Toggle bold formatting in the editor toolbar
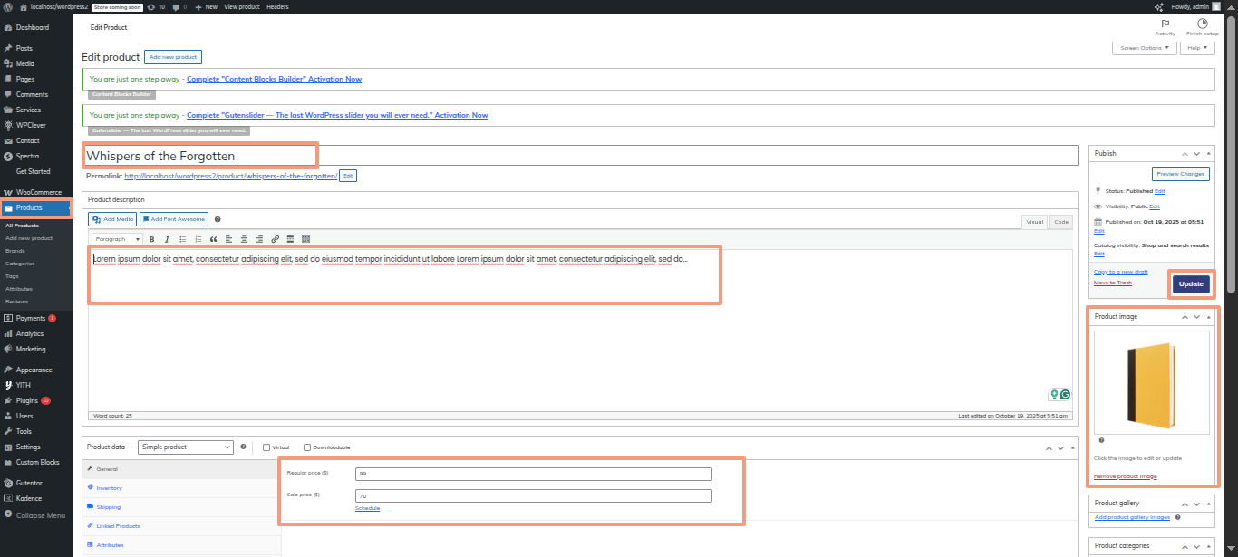This screenshot has height=557, width=1238. tap(151, 239)
